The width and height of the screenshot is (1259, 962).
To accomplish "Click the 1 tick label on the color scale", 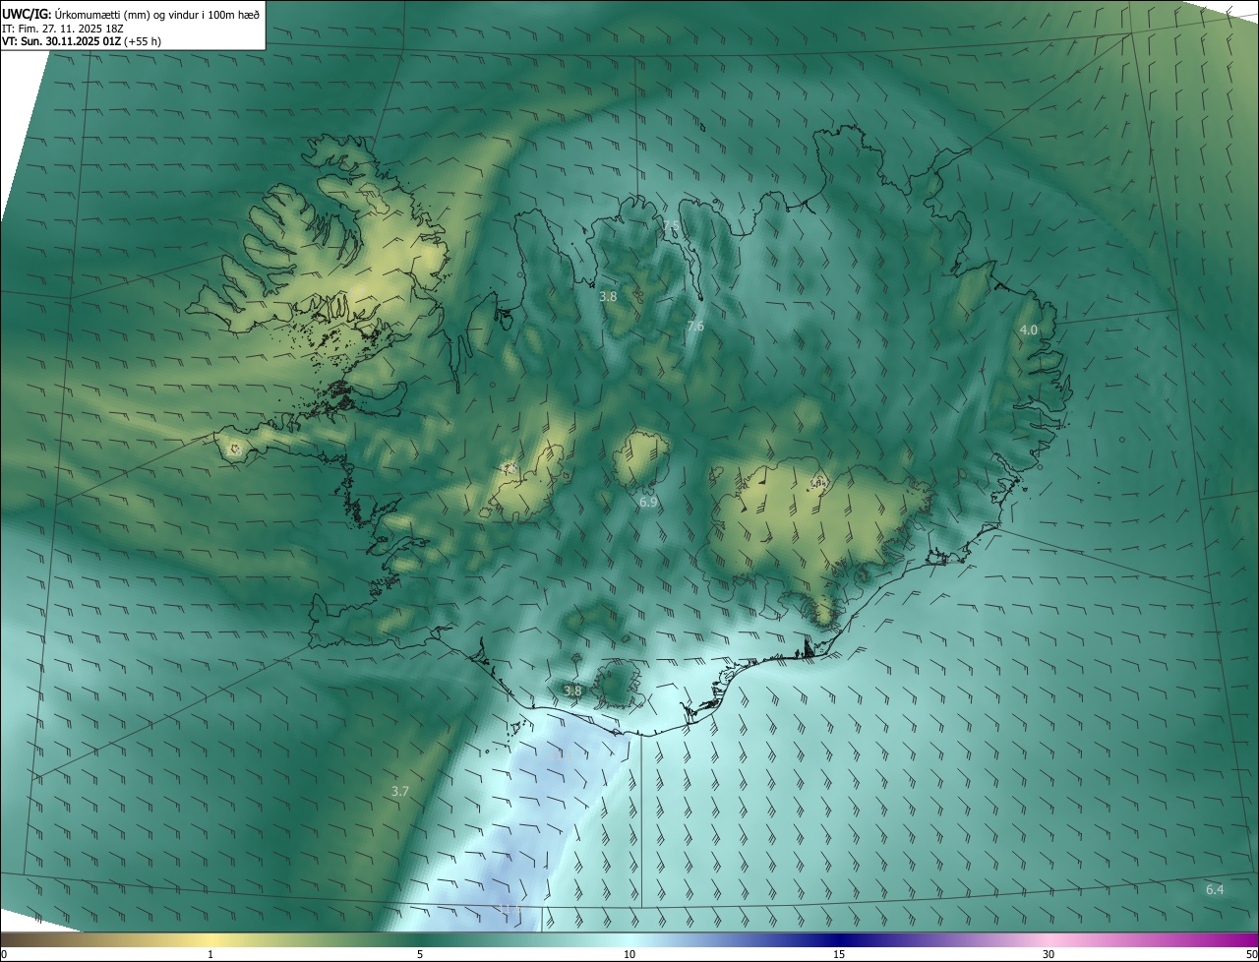I will point(210,954).
